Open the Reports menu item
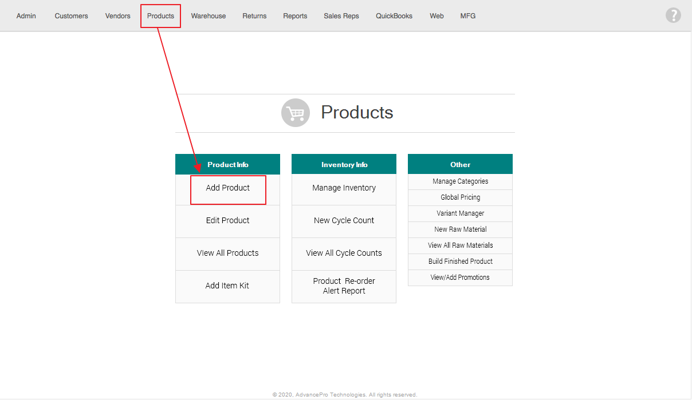692x400 pixels. click(x=295, y=16)
